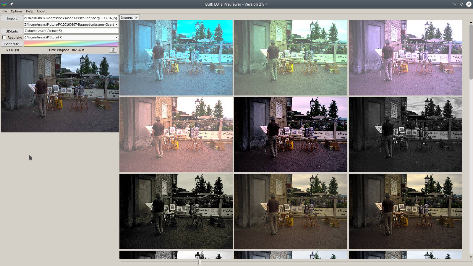
Task: Click the 37 LUT(s) count label
Action: point(12,50)
